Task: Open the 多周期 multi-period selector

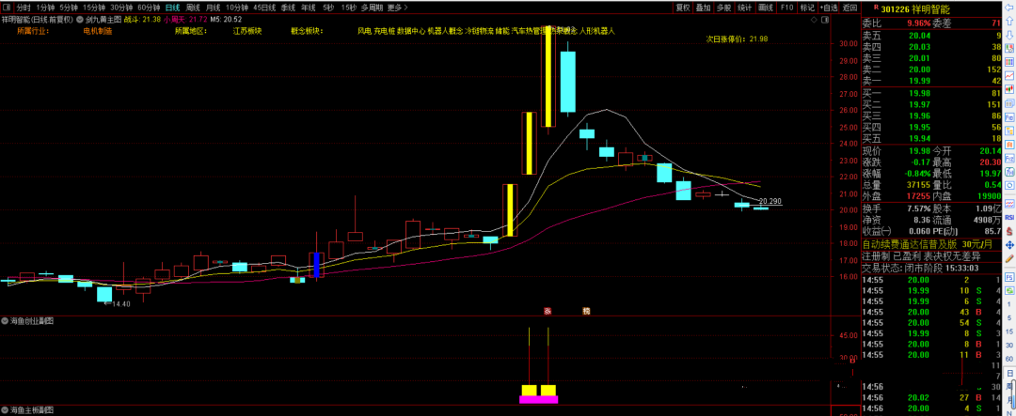Action: click(x=372, y=8)
